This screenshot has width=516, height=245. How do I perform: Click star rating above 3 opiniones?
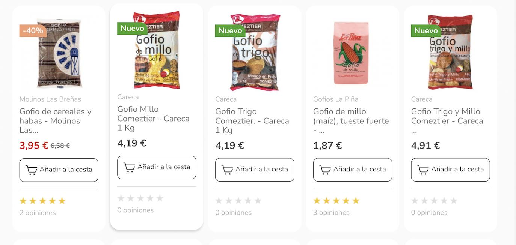click(x=336, y=201)
